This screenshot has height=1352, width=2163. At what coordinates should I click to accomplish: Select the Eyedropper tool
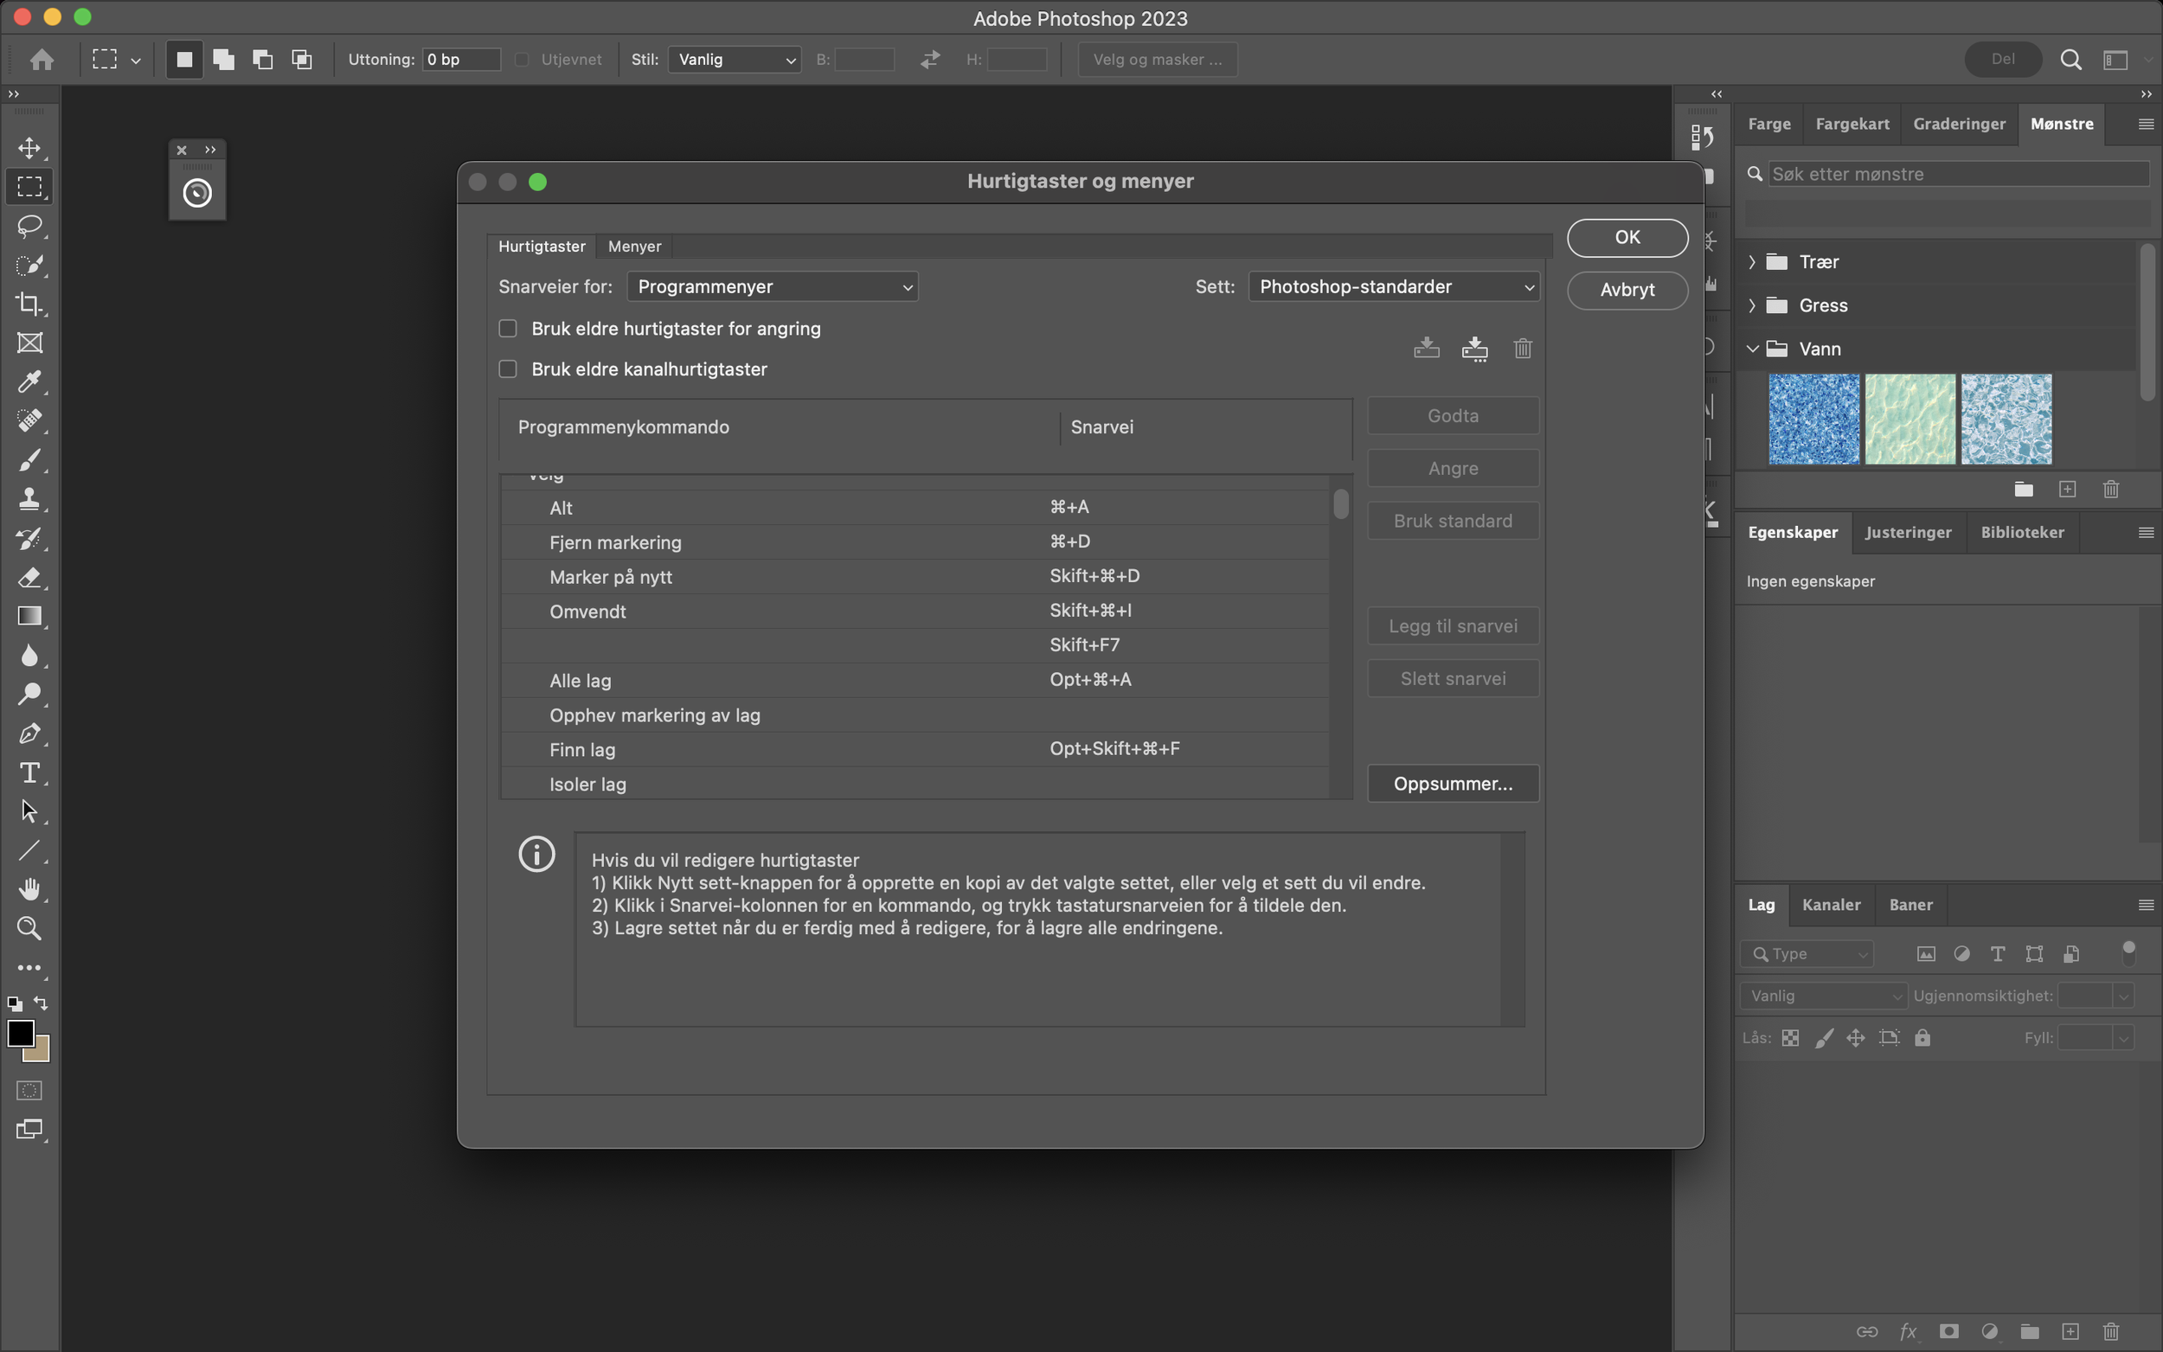point(29,381)
